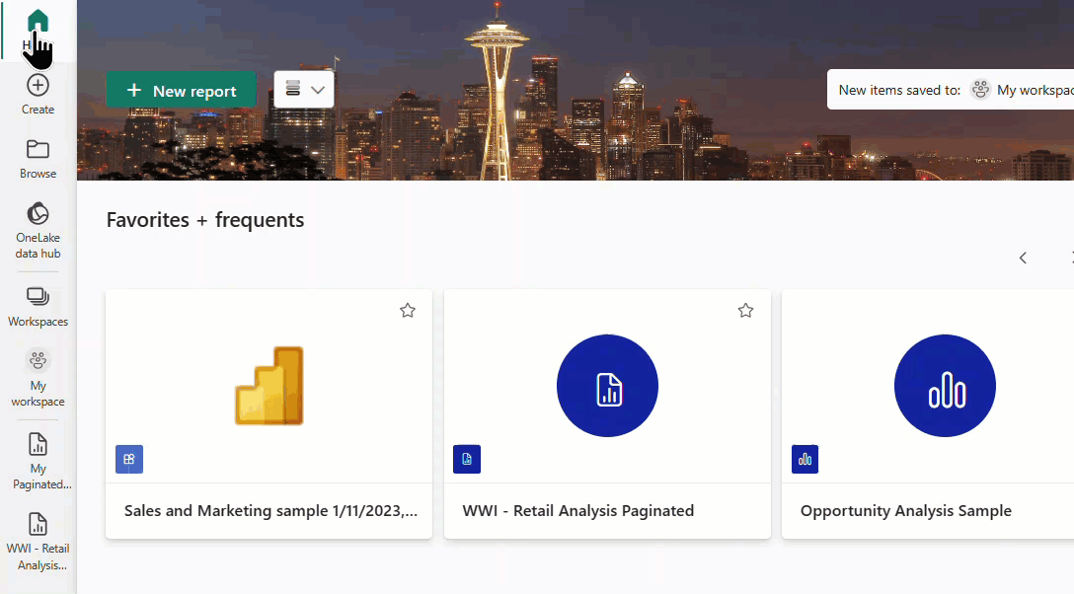Click the report type badge on Opportunity card
Viewport: 1074px width, 594px height.
pyautogui.click(x=805, y=459)
